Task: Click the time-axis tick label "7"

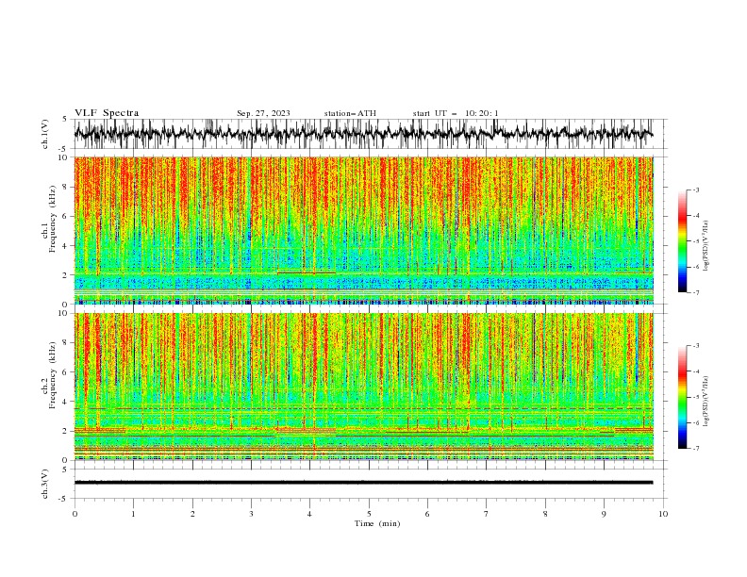Action: [x=487, y=514]
